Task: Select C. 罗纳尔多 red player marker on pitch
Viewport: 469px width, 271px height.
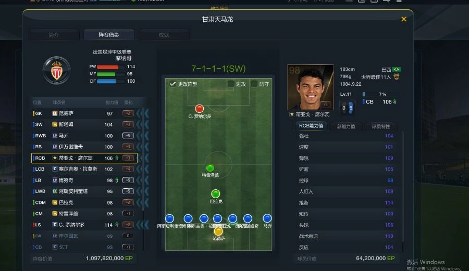Action: 199,109
